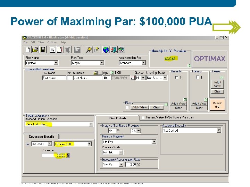The image size is (250, 187).
Task: Click the Coverage amount input field
Action: (x=53, y=155)
